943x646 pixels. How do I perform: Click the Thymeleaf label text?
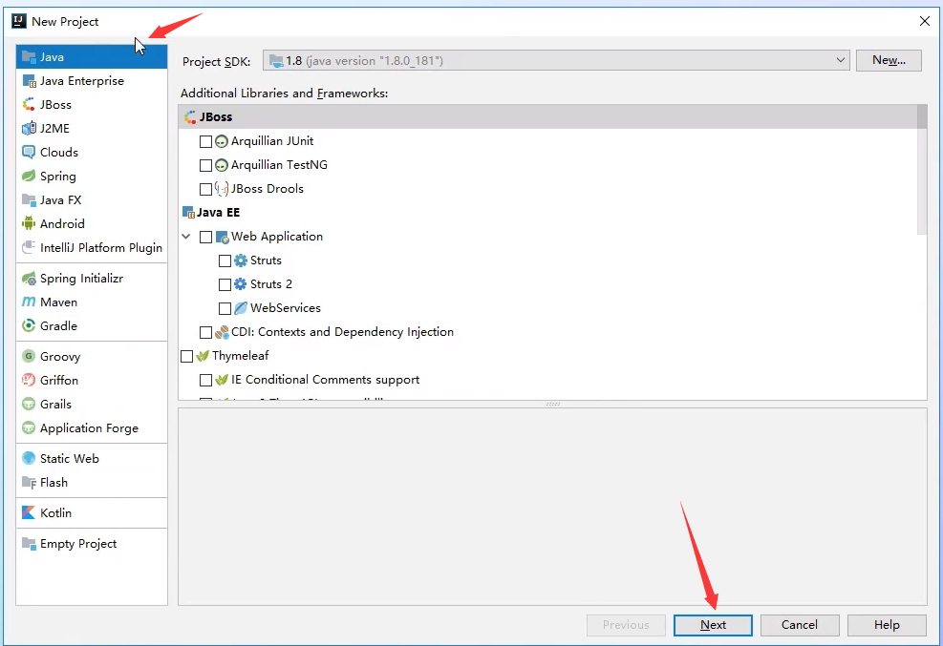pos(240,356)
